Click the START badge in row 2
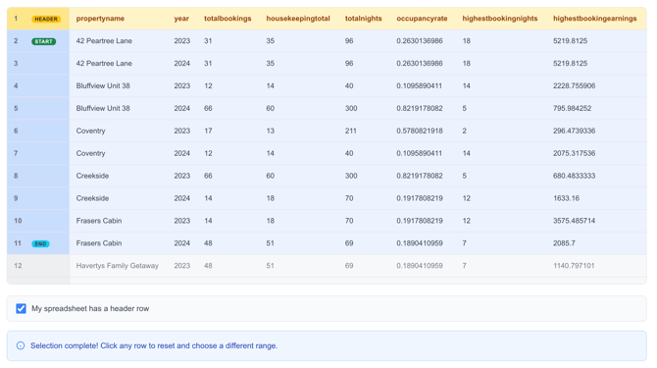The height and width of the screenshot is (368, 657). click(43, 41)
